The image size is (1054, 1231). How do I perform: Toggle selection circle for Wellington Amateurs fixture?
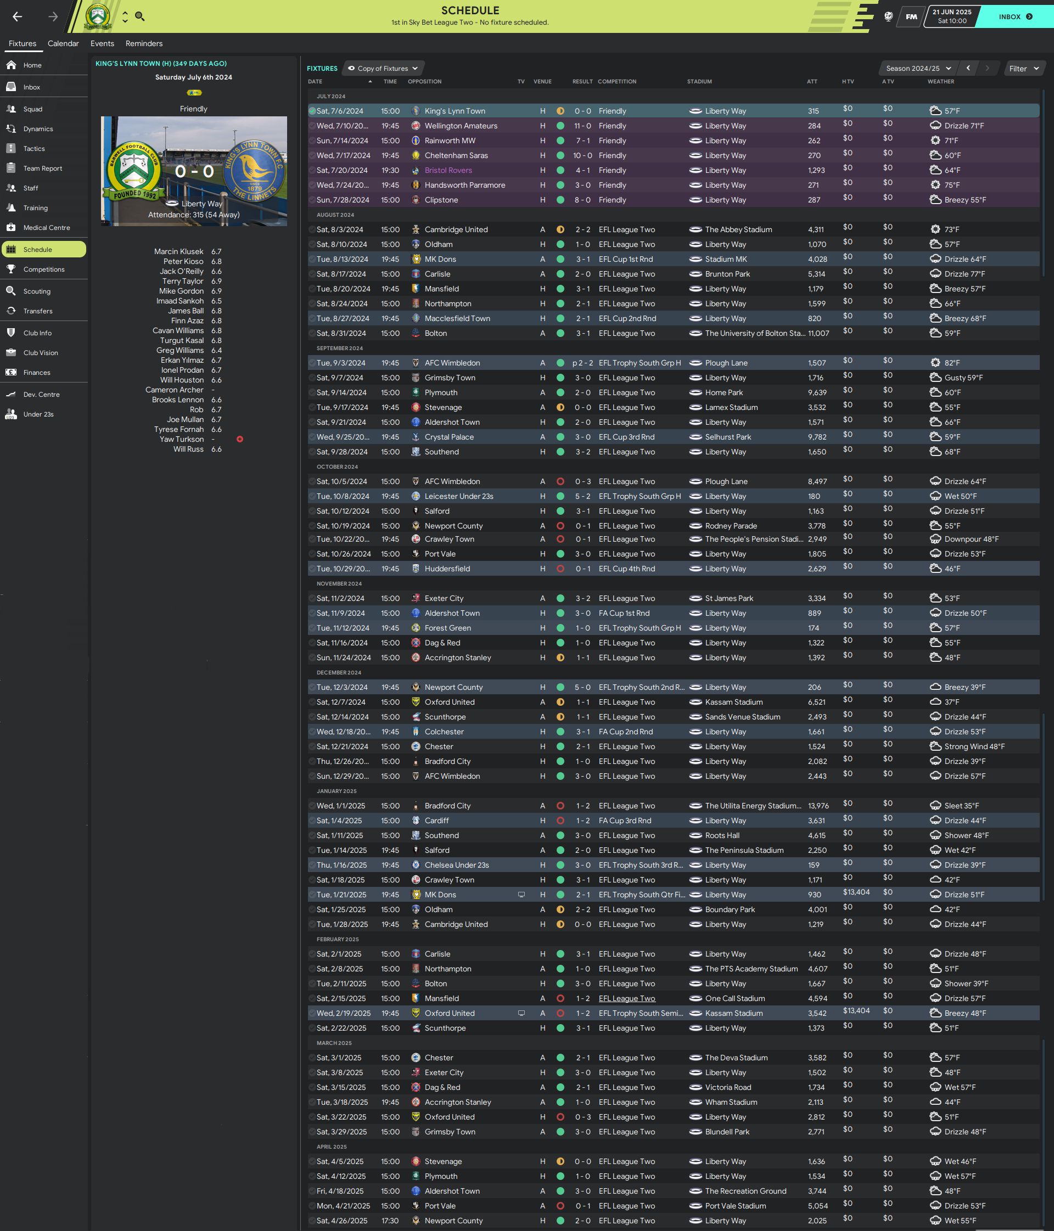pyautogui.click(x=312, y=126)
